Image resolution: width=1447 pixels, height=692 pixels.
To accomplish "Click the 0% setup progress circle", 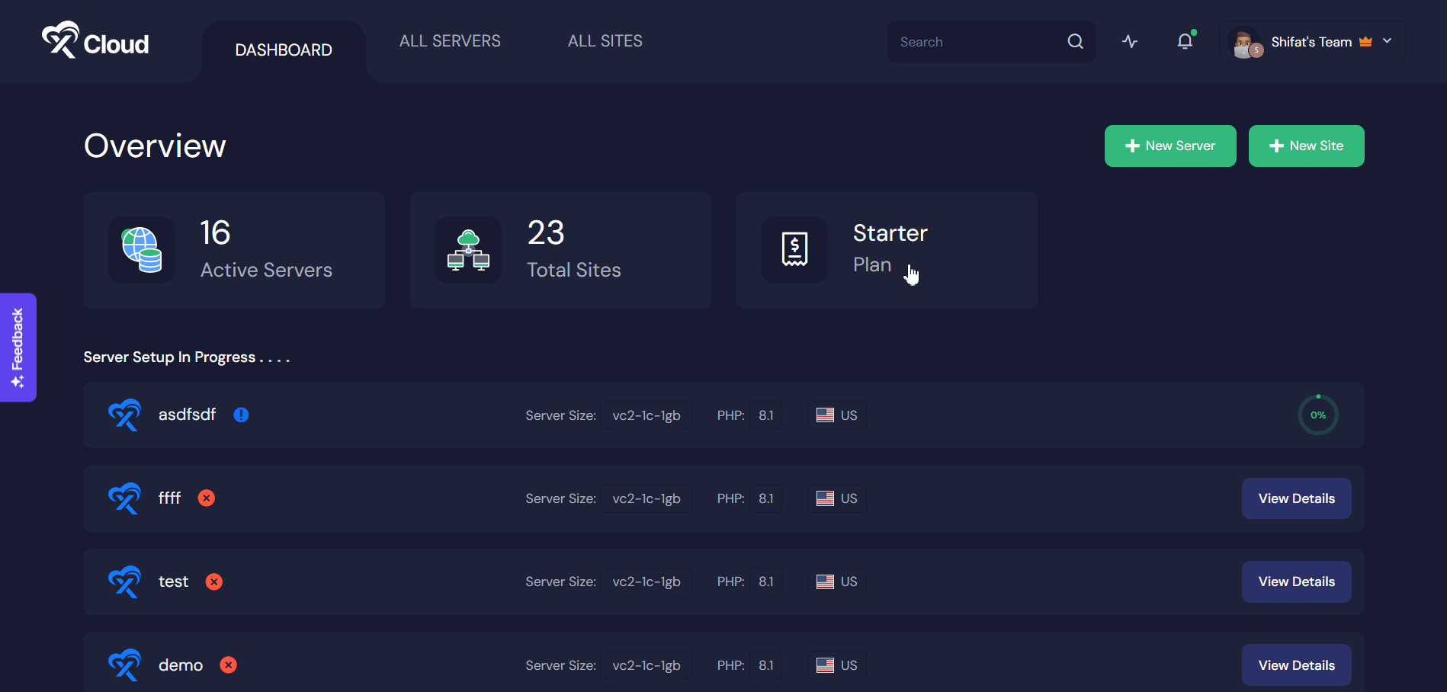I will tap(1317, 415).
